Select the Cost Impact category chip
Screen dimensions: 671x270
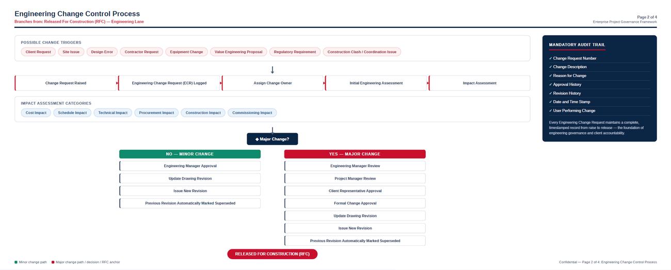tap(36, 113)
